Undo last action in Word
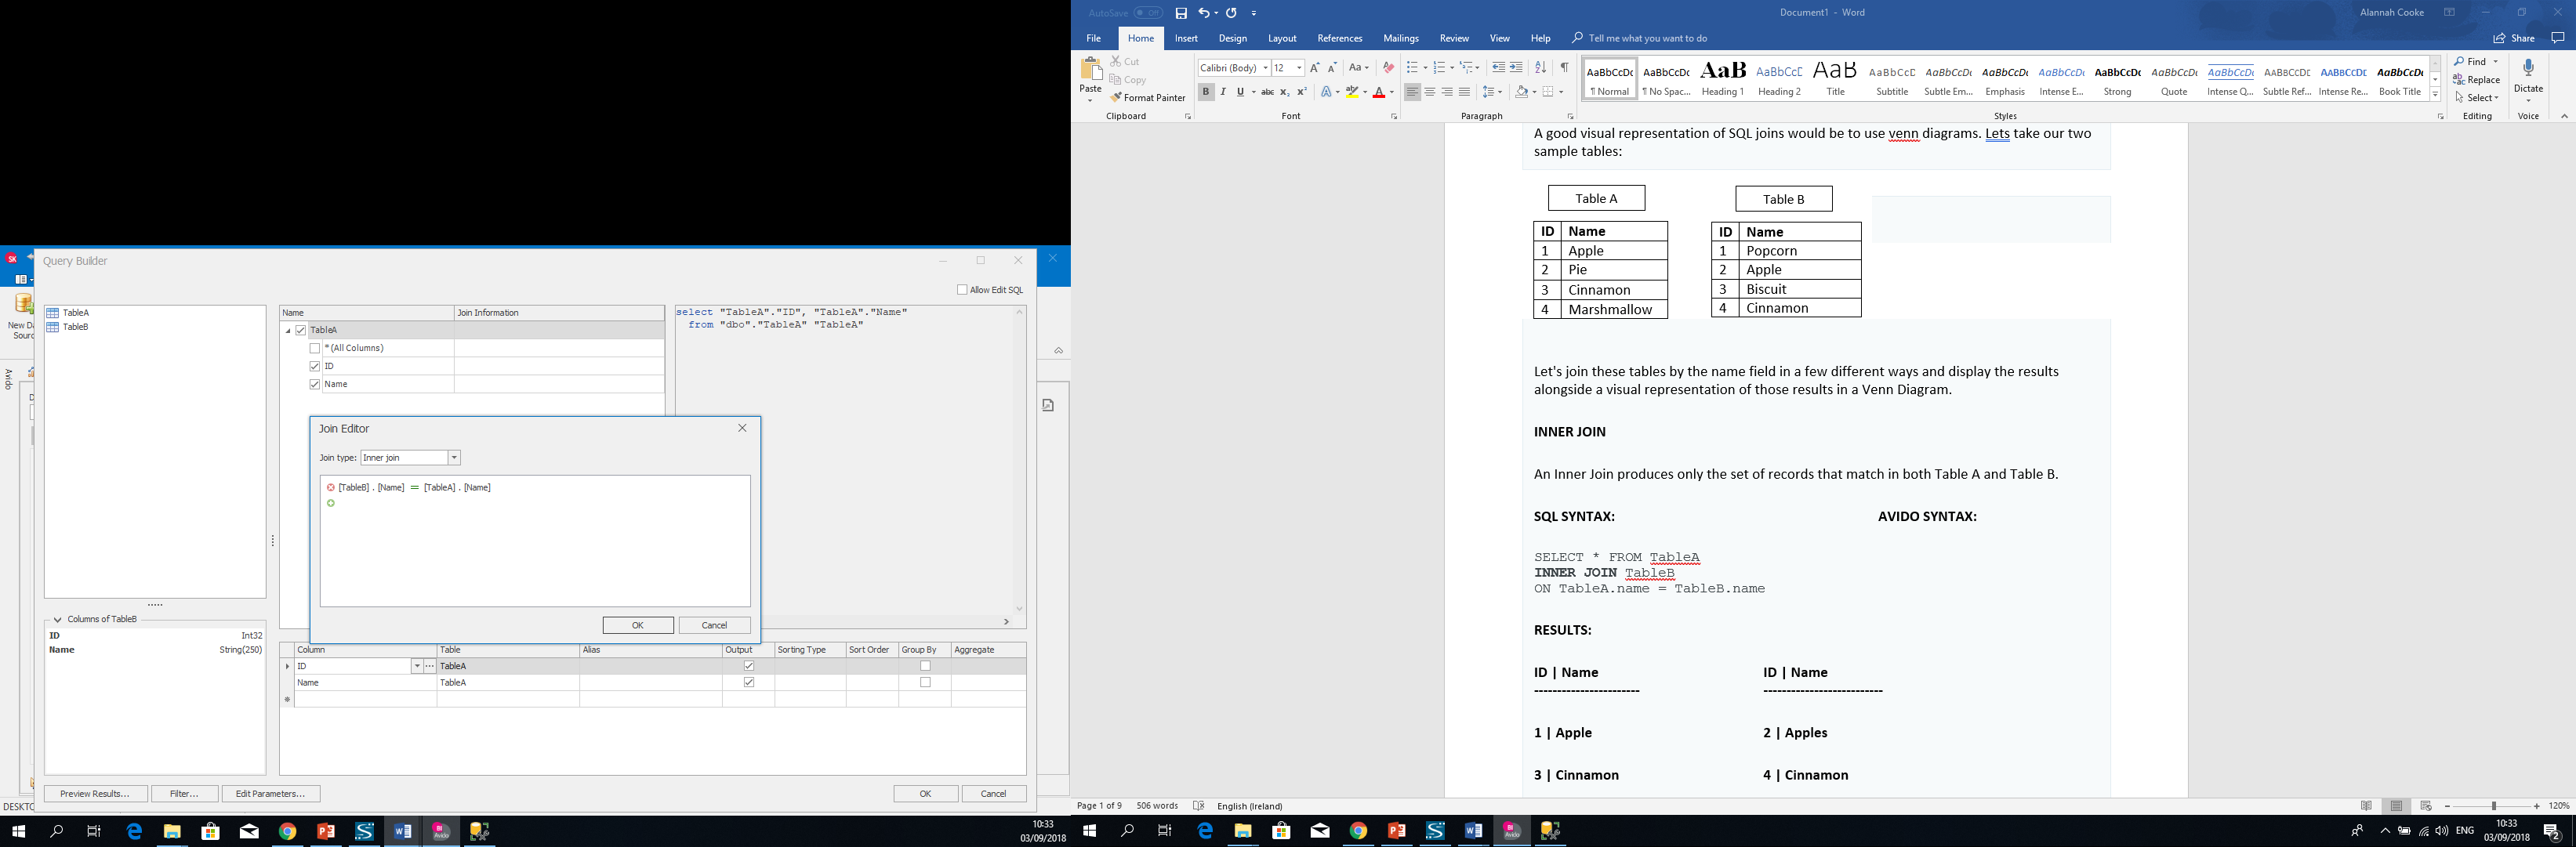 pyautogui.click(x=1204, y=13)
